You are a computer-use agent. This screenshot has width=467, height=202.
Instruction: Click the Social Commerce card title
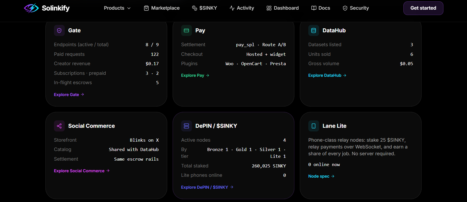click(x=91, y=126)
